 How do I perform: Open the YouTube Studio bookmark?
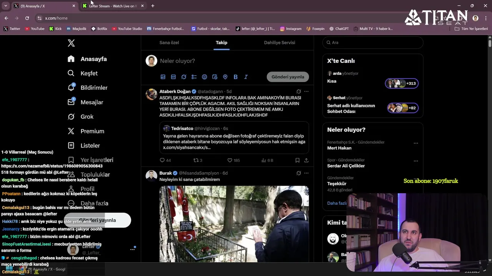(127, 29)
